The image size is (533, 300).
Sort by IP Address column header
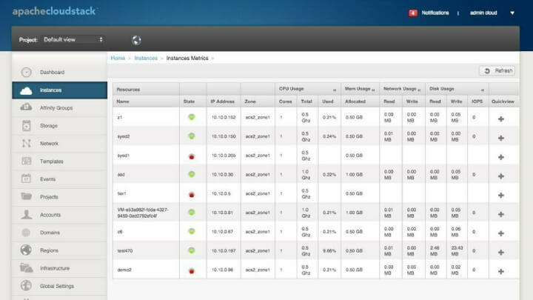coord(222,101)
